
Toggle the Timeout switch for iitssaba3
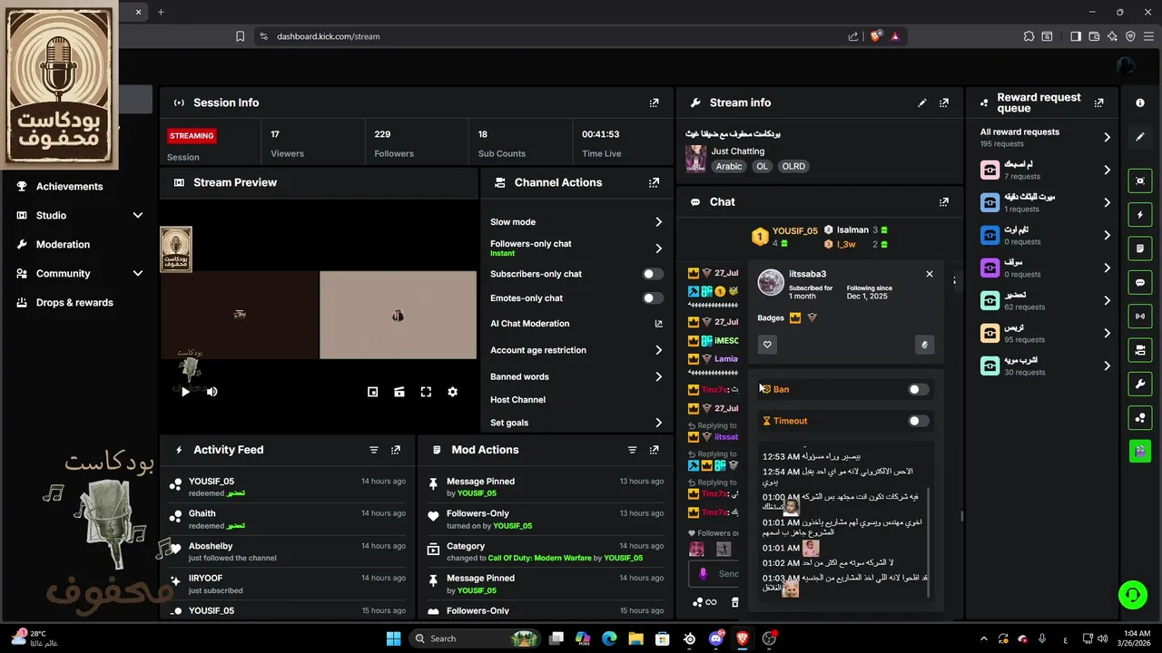[919, 421]
